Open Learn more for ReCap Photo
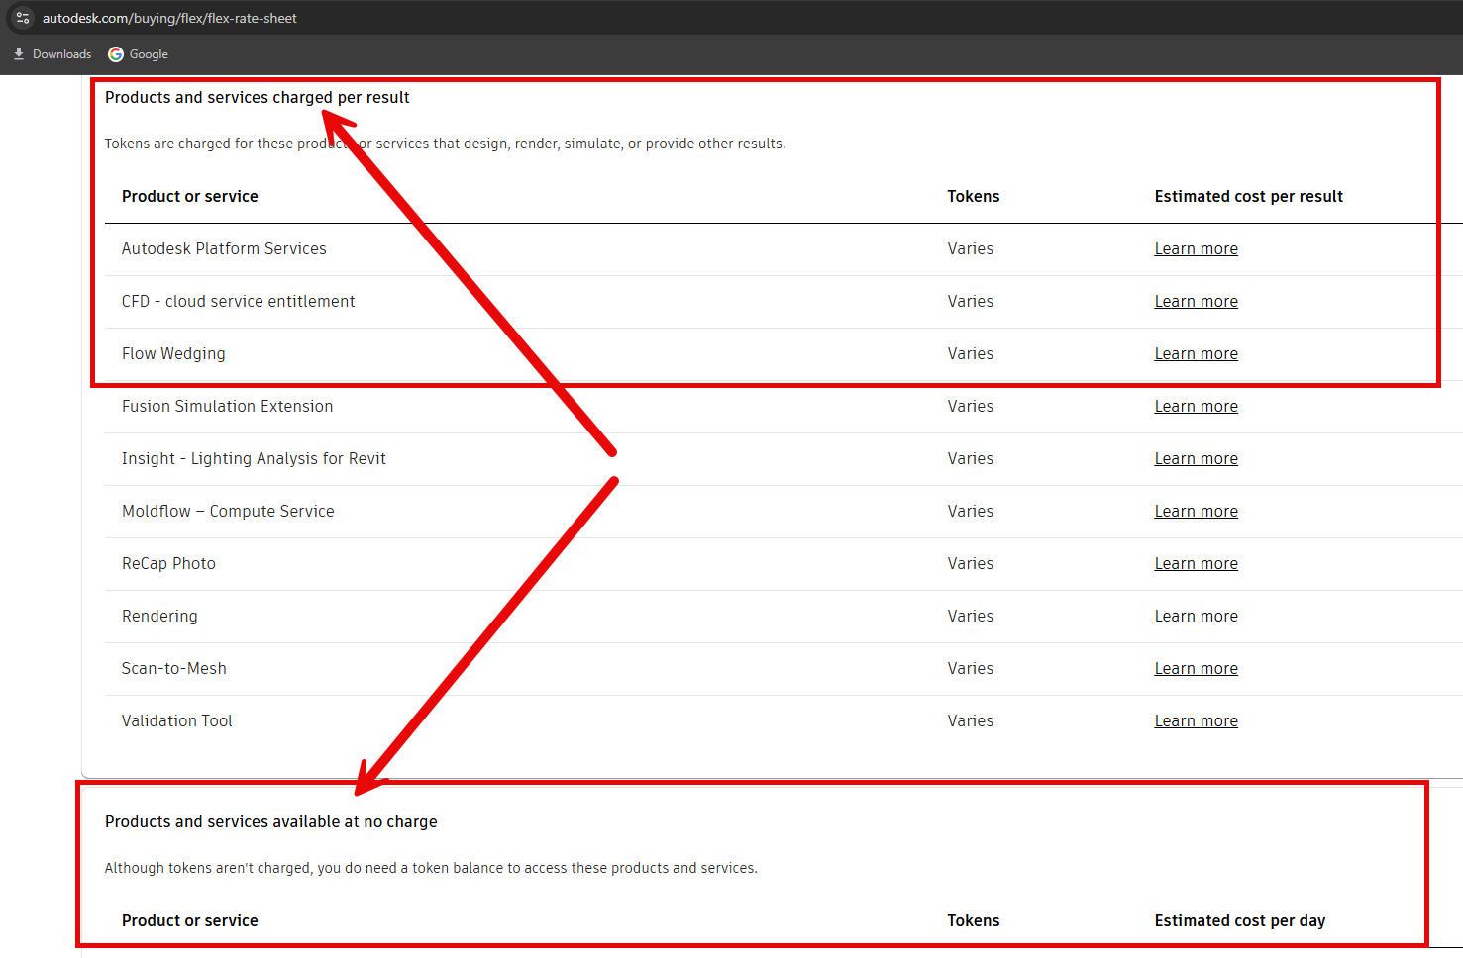This screenshot has width=1463, height=958. click(1196, 564)
